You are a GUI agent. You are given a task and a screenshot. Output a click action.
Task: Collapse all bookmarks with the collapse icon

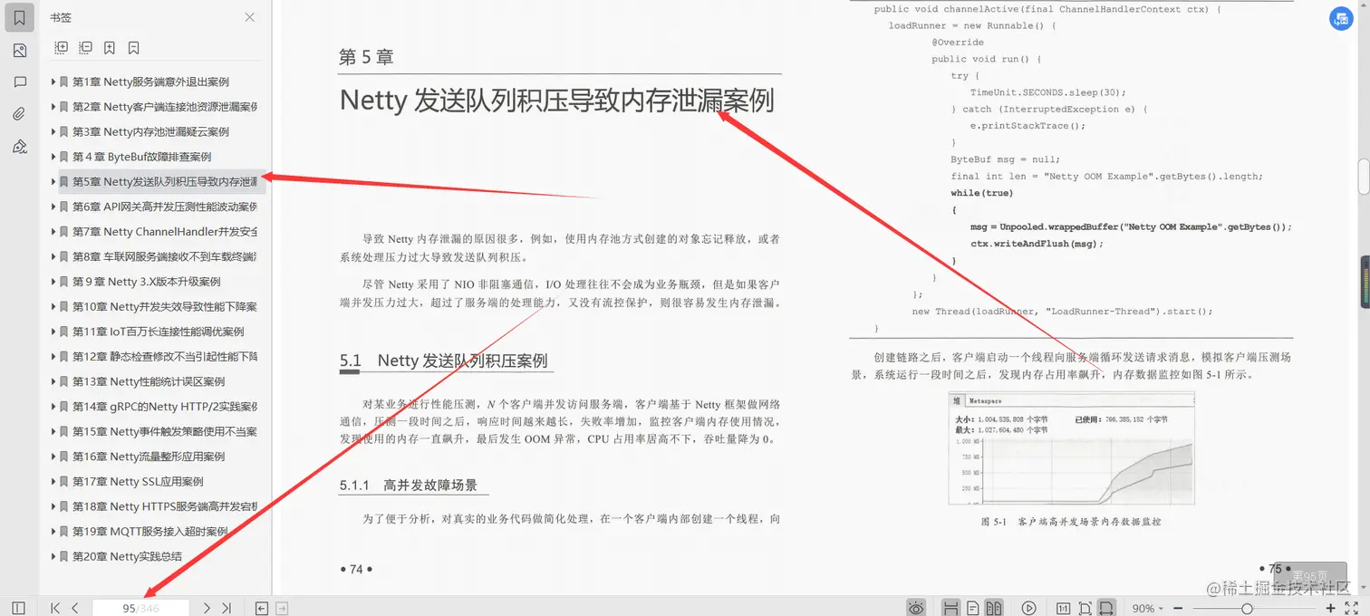coord(85,47)
